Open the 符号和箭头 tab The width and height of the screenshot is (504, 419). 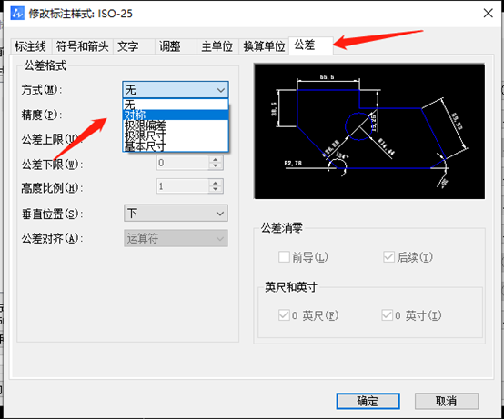[82, 46]
